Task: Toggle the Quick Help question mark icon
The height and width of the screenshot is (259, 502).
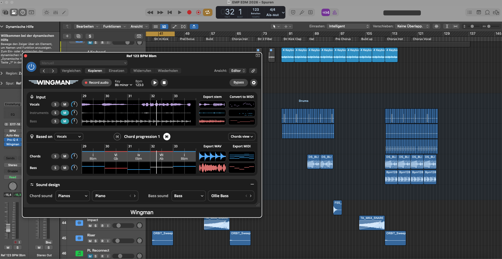Action: (x=23, y=12)
